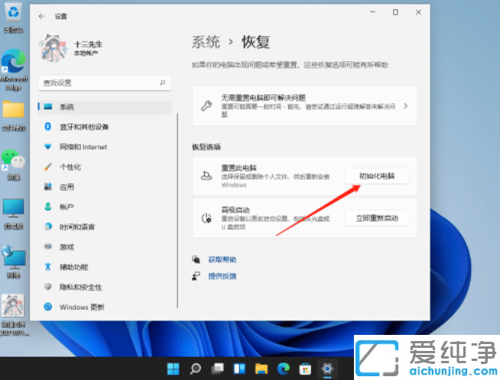This screenshot has width=500, height=380.
Task: Click the reset PC icon
Action: pyautogui.click(x=206, y=175)
